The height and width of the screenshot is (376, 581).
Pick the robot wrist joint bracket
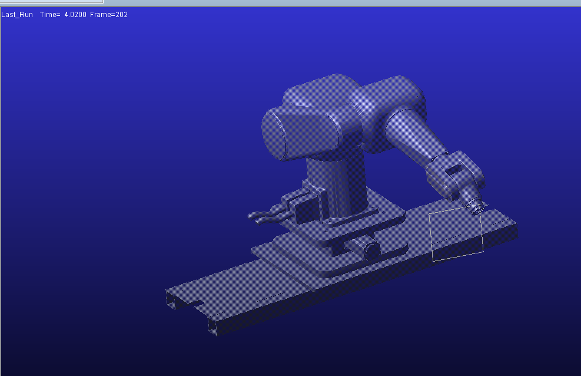coord(455,174)
